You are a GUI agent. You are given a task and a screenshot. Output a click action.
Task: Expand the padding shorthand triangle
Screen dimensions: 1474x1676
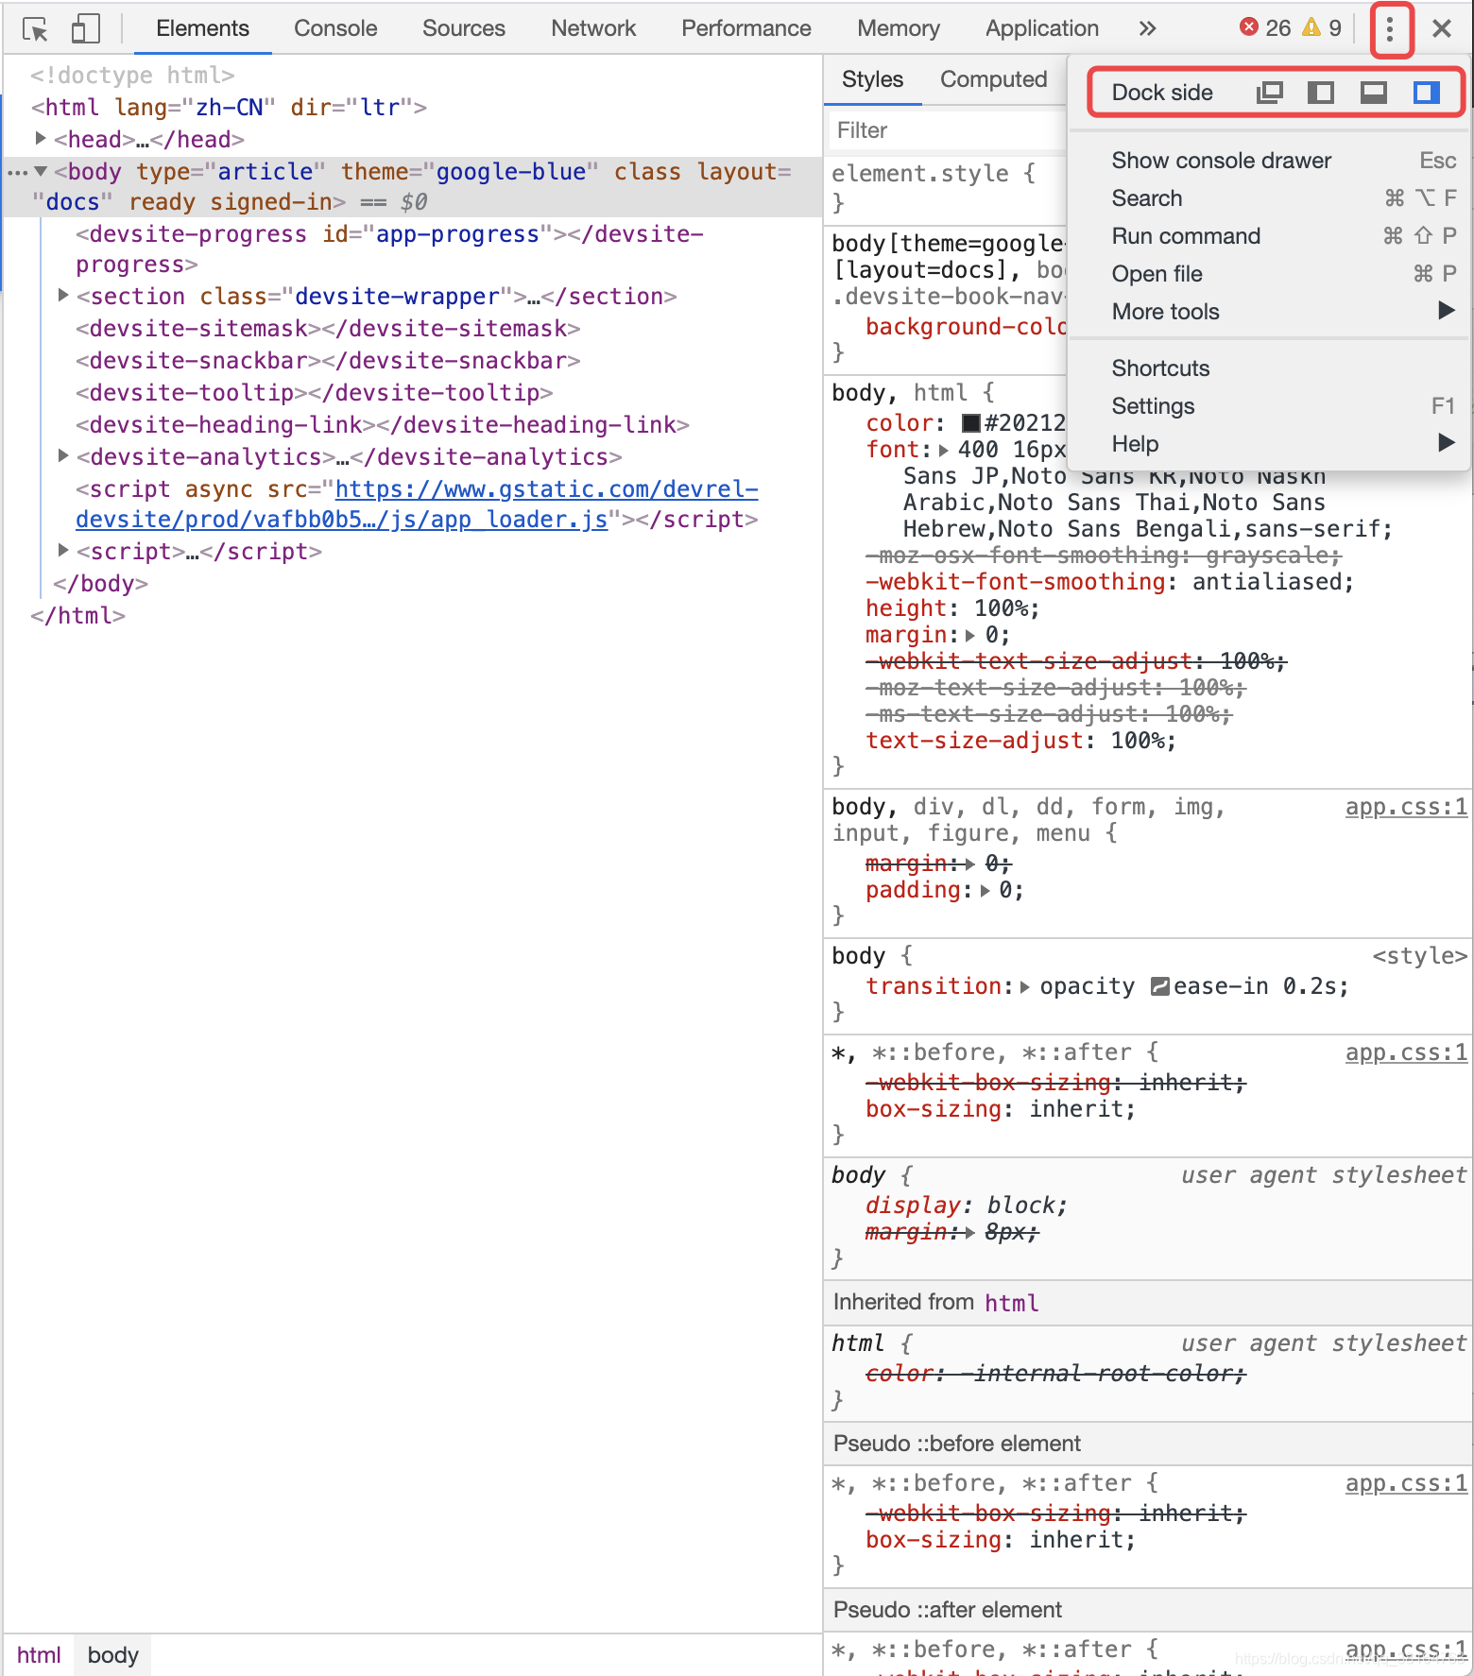[x=986, y=891]
